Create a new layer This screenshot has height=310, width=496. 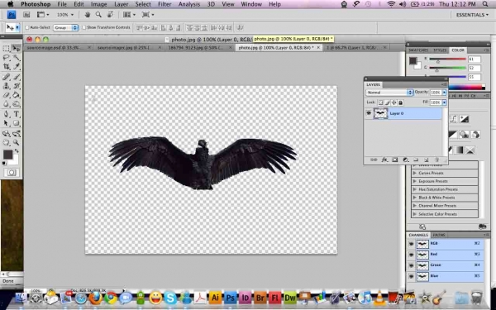click(x=426, y=160)
